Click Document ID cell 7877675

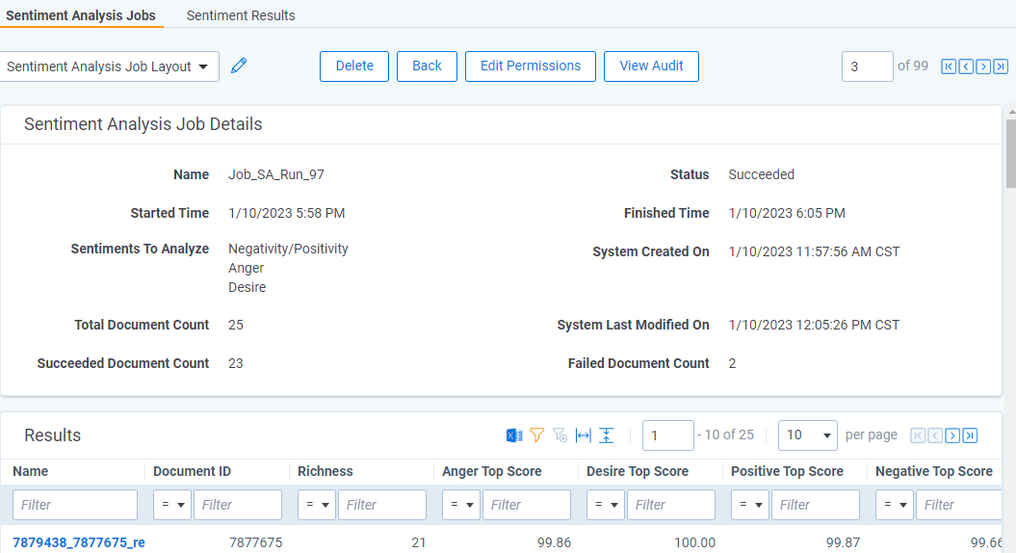point(255,542)
